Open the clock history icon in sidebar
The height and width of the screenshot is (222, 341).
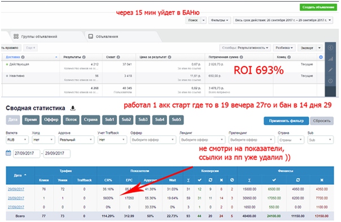(x=330, y=81)
